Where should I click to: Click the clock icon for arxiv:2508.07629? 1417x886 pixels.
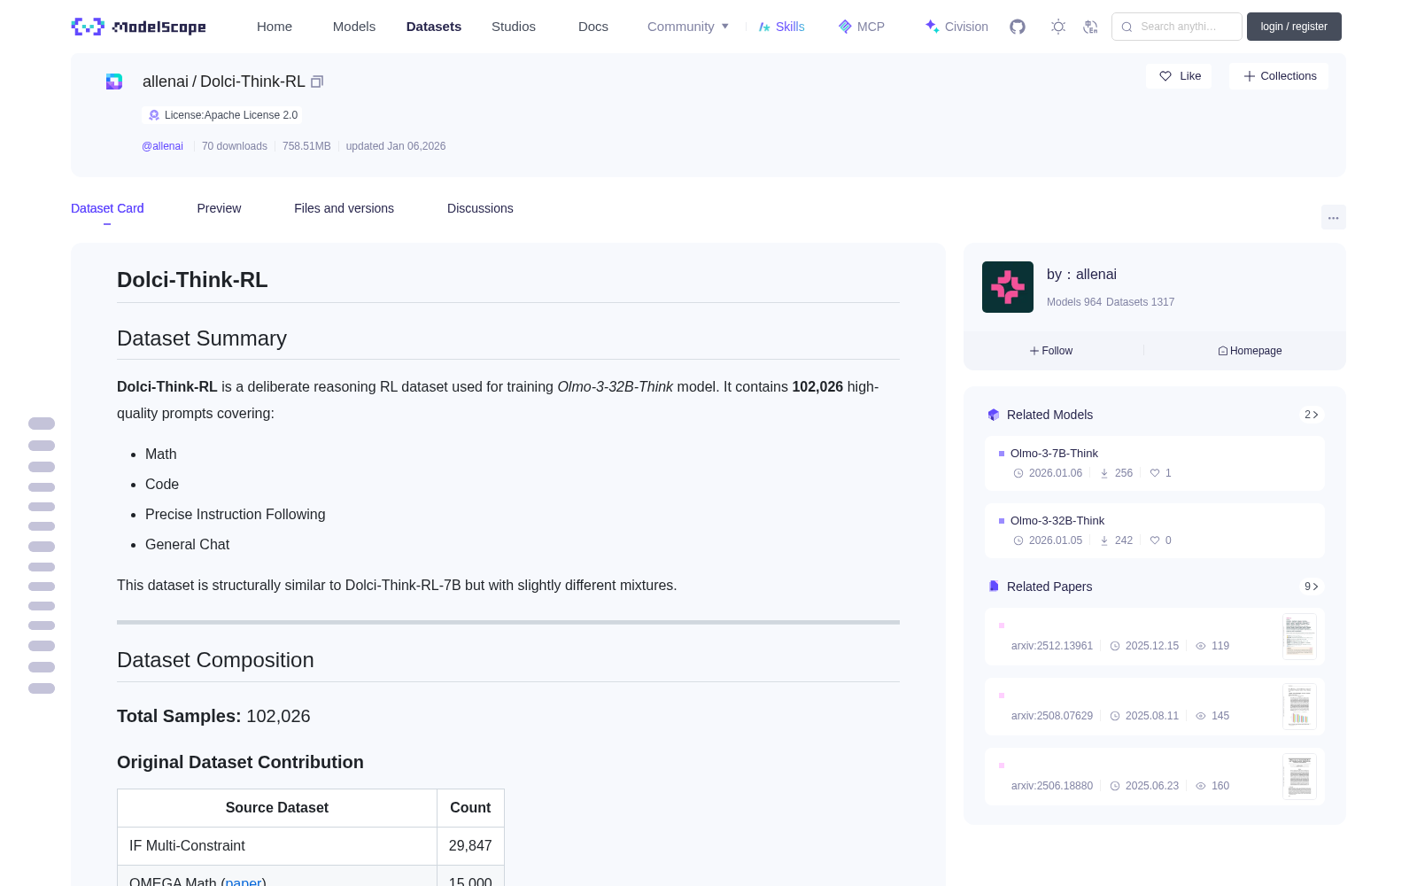point(1115,716)
